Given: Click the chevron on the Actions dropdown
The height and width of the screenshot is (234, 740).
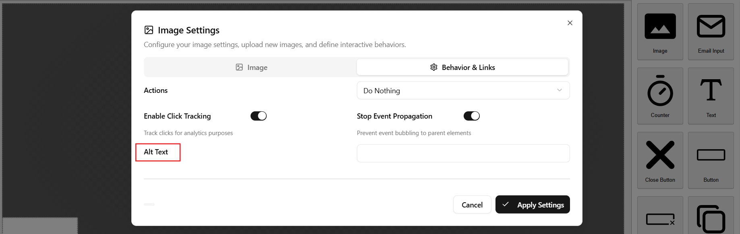Looking at the screenshot, I should point(560,90).
